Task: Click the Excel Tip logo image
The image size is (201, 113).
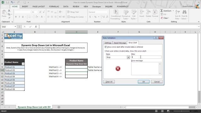Action: pyautogui.click(x=14, y=36)
